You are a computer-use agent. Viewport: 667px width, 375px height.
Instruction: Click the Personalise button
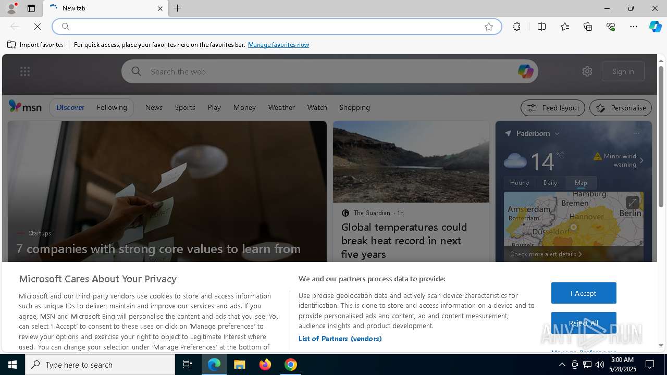(621, 108)
